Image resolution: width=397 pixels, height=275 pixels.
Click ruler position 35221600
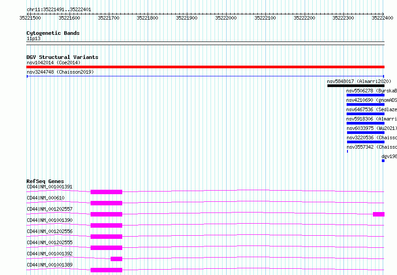69,18
